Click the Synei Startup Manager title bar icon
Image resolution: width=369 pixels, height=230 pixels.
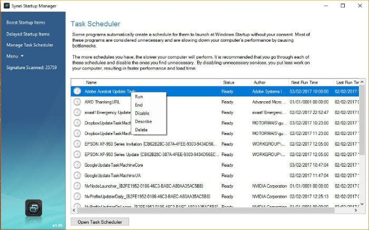6,6
